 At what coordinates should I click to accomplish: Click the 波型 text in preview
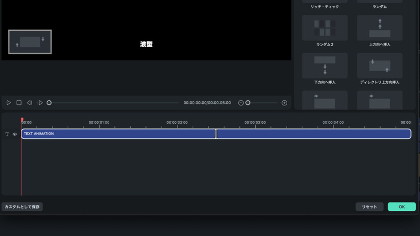(x=146, y=44)
